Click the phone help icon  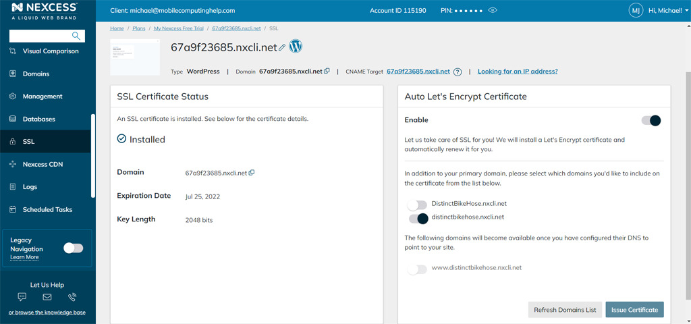point(72,297)
